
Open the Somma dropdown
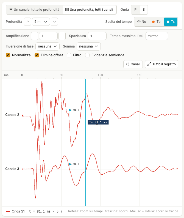[89, 46]
